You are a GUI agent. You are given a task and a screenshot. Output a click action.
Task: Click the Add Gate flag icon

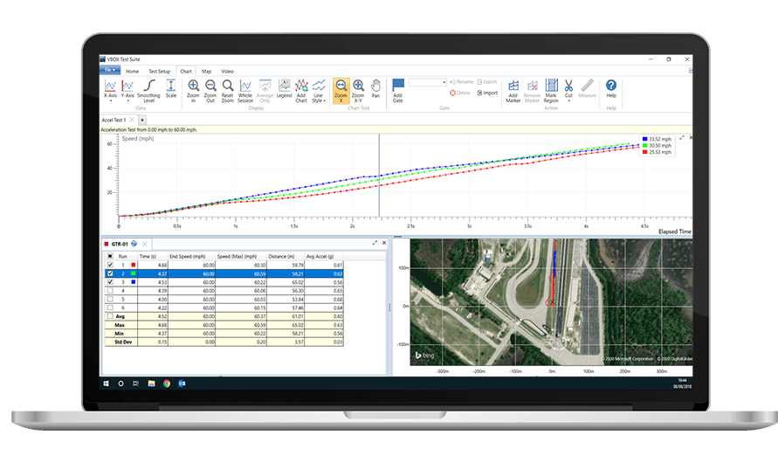397,86
